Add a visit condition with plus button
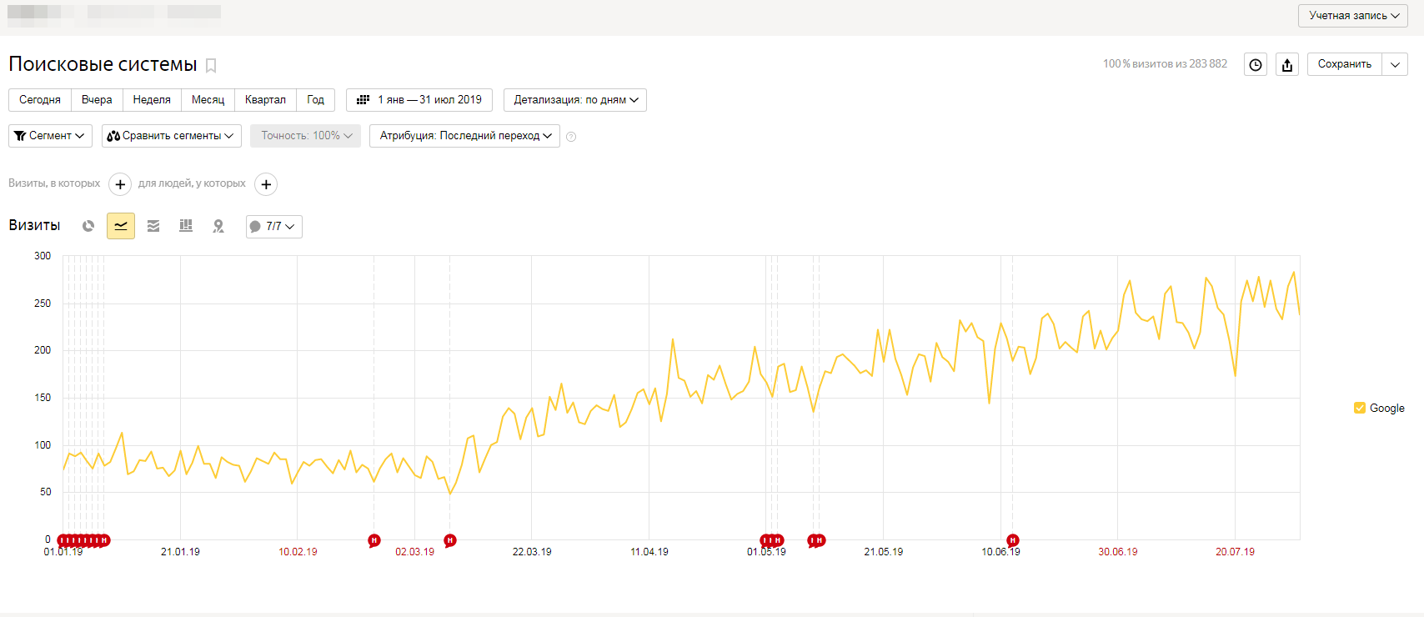 coord(120,184)
